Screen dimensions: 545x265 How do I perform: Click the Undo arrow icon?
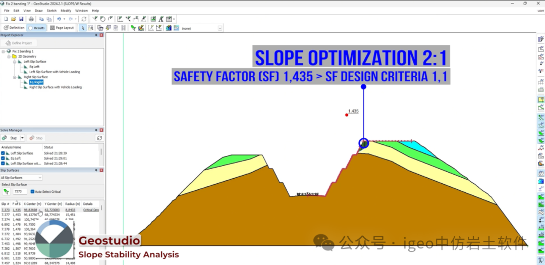[x=59, y=19]
